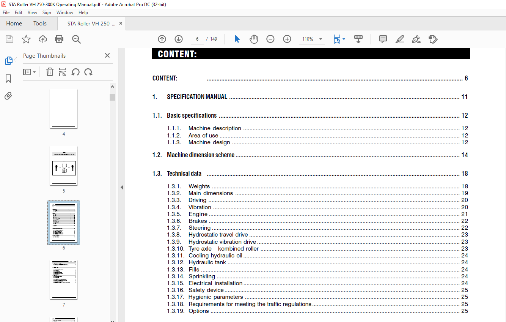Click the scrolling mode keyboard icon
The width and height of the screenshot is (506, 322).
358,39
